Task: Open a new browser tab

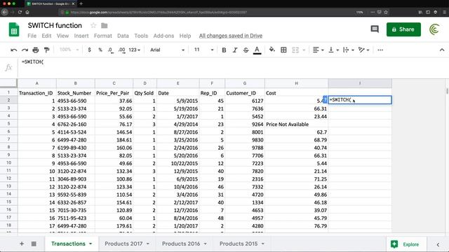Action: coord(81,3)
